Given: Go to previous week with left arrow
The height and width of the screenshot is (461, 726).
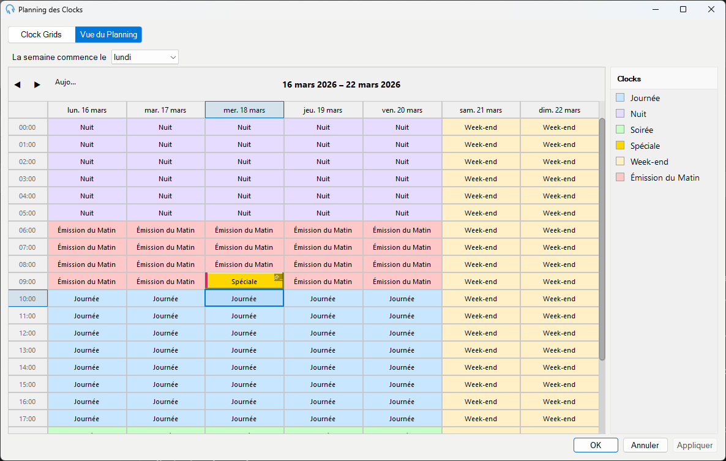Looking at the screenshot, I should pos(18,84).
